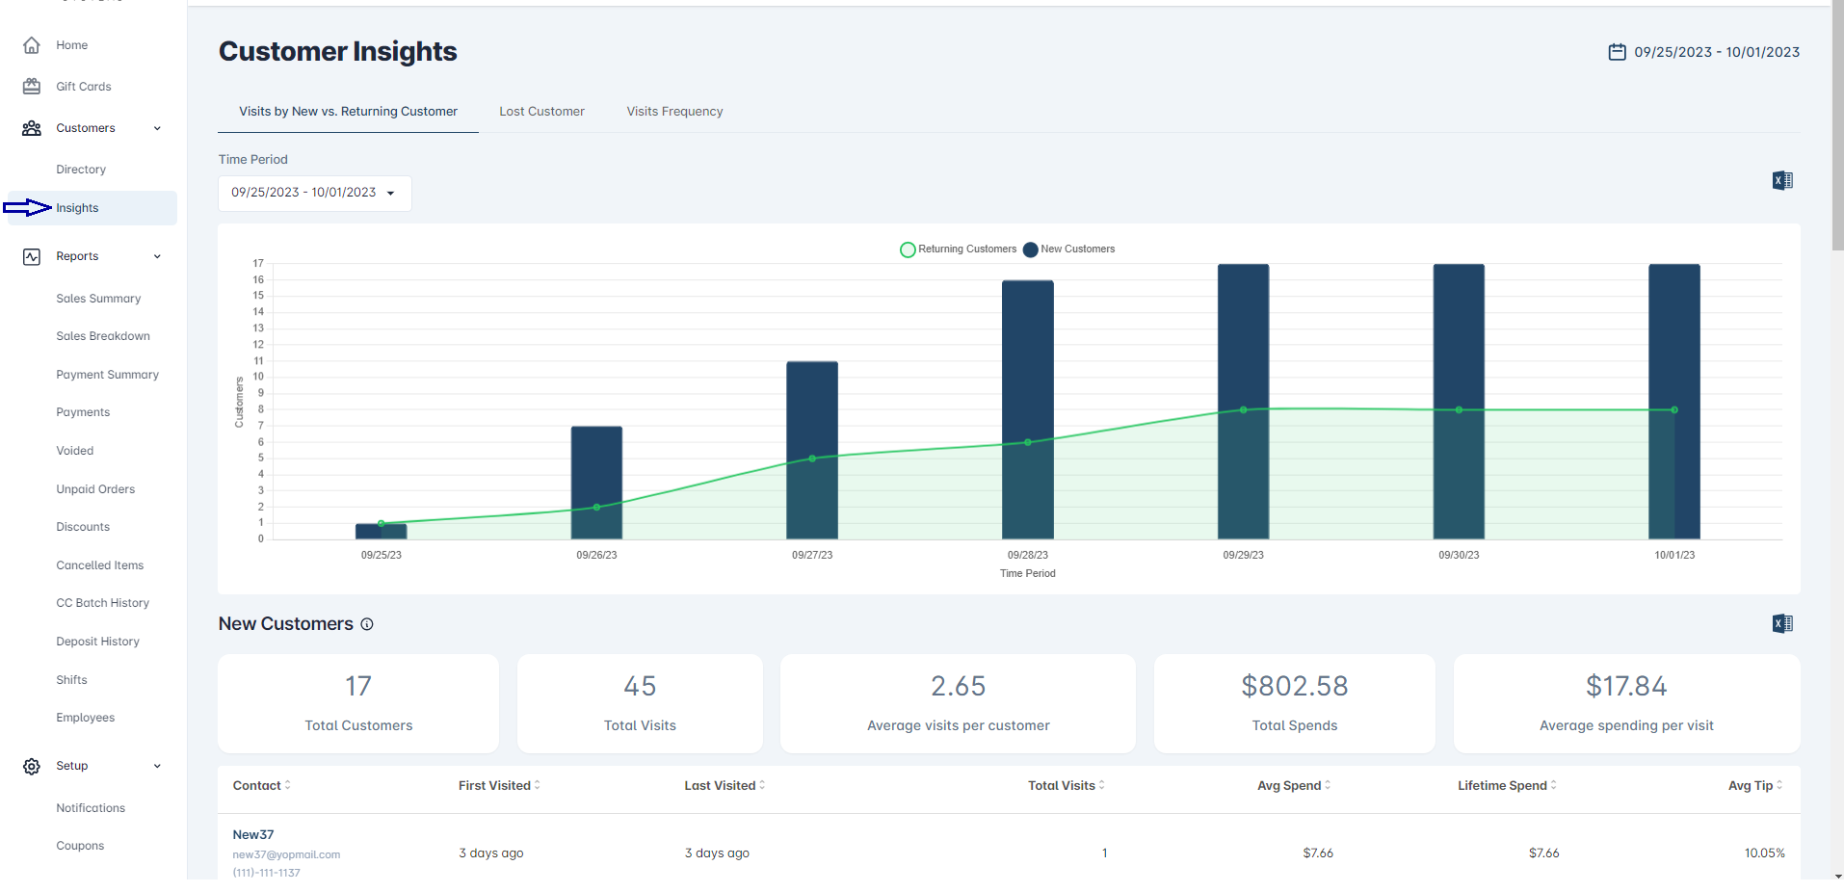Collapse the Reports sidebar section
Image resolution: width=1844 pixels, height=892 pixels.
point(157,256)
